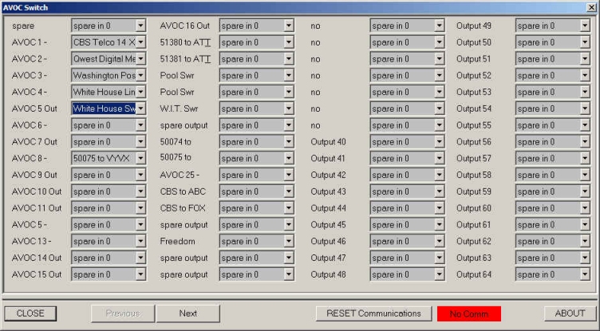Open the Output 45 dropdown
This screenshot has width=600, height=331.
tap(440, 225)
